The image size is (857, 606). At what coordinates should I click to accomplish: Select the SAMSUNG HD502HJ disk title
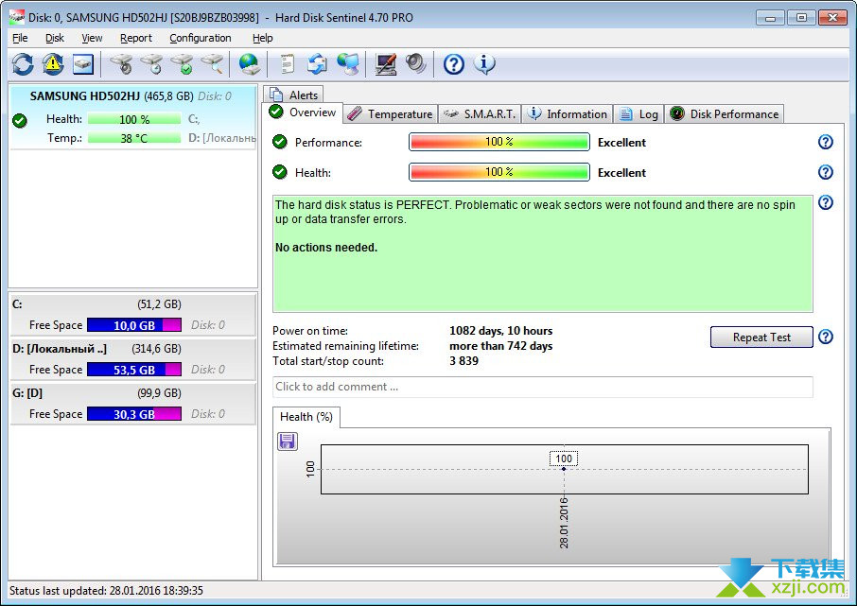coord(85,96)
